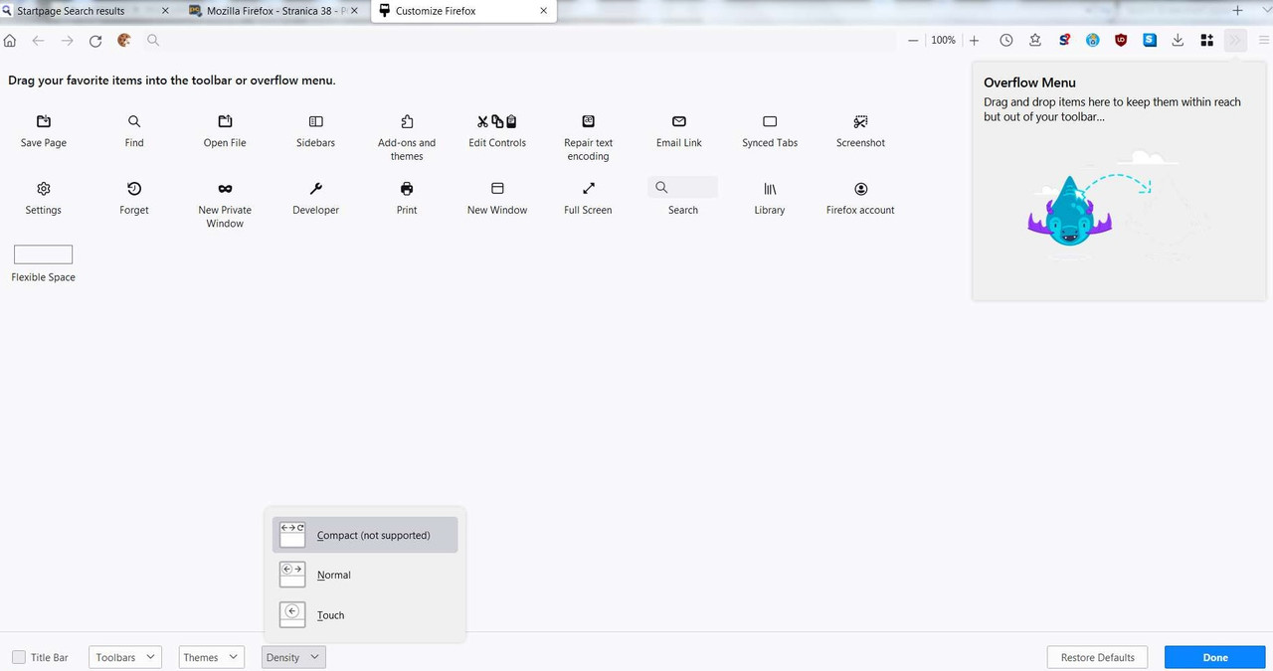Open a new tab with plus button
Viewport: 1273px width, 671px height.
[1237, 11]
